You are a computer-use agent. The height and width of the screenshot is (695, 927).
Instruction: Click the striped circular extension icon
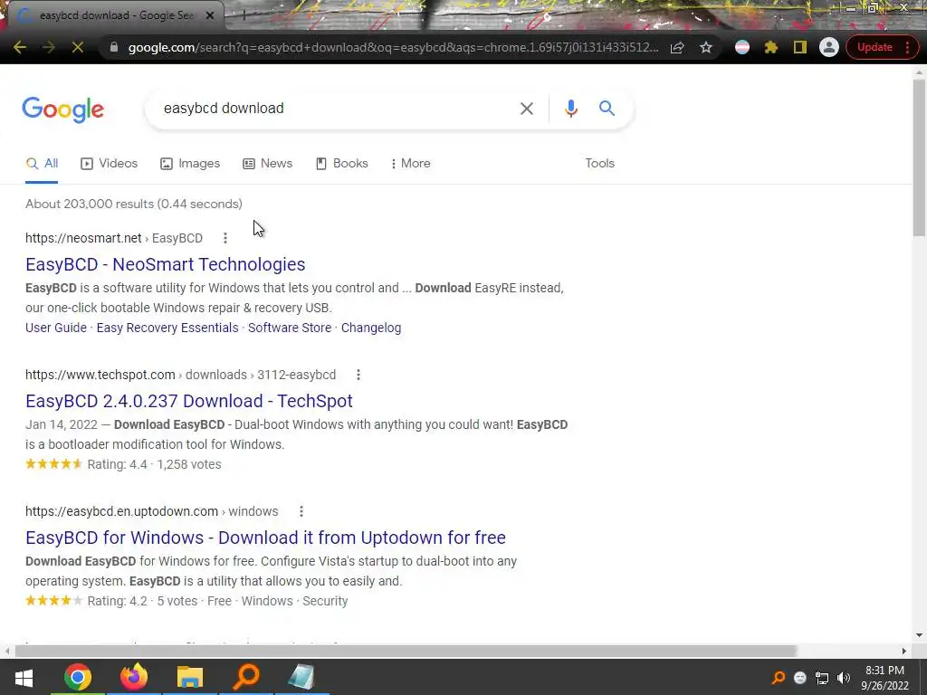pos(742,47)
